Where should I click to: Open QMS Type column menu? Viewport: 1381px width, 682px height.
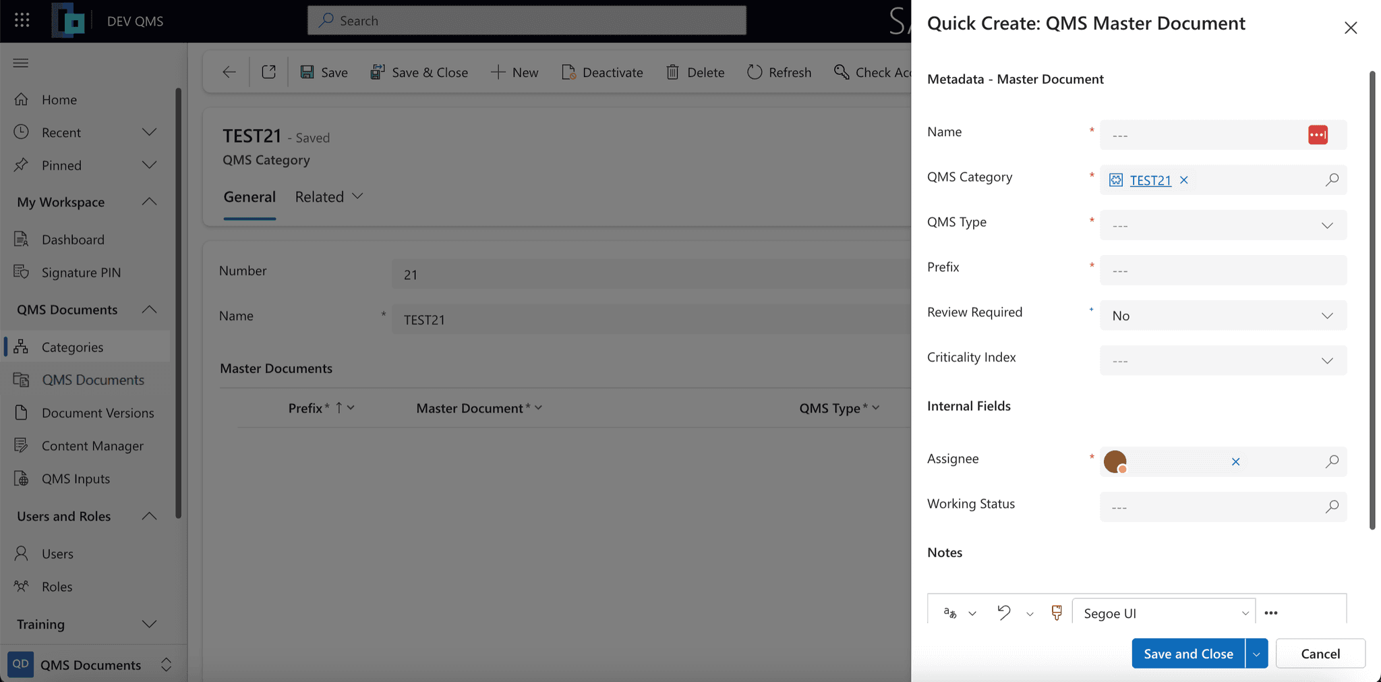875,408
